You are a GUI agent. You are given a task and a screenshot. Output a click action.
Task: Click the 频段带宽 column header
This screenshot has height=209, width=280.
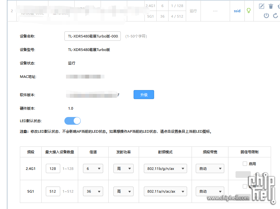pyautogui.click(x=210, y=152)
